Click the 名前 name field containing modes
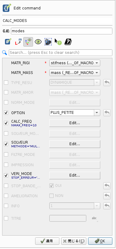The height and width of the screenshot is (249, 116). [x=62, y=31]
